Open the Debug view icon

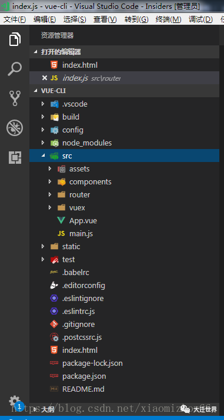[15, 128]
